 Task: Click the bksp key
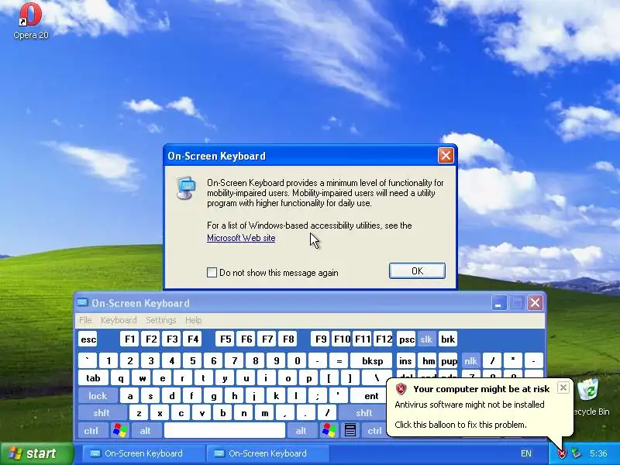pyautogui.click(x=373, y=361)
